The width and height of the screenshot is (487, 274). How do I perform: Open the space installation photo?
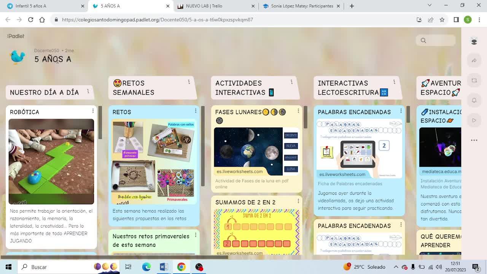[440, 147]
